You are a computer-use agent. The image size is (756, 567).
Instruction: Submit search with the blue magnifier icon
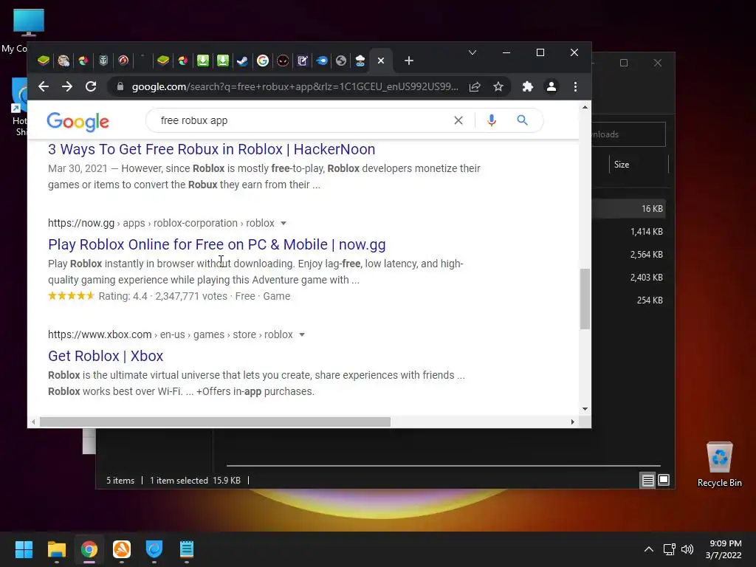(522, 120)
